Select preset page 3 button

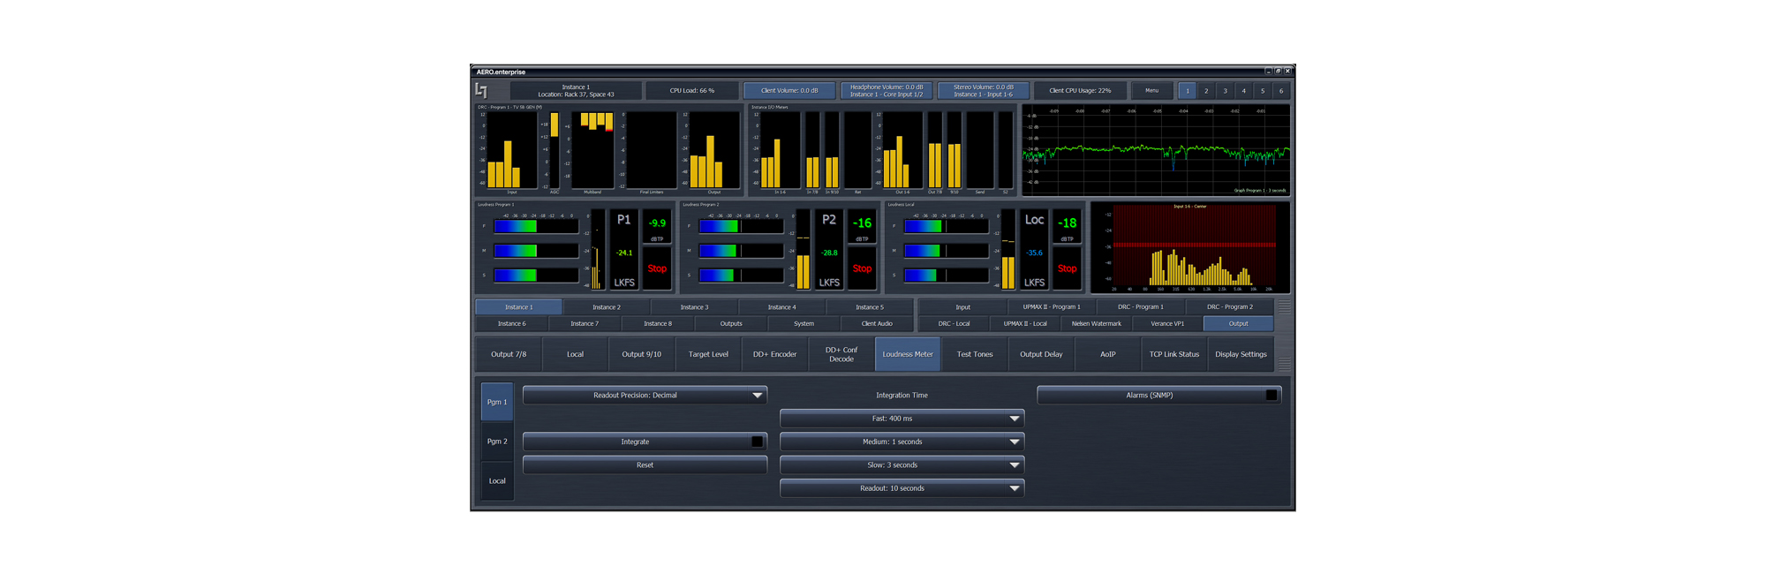[1225, 90]
